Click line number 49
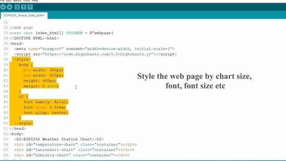Viewport: 286px width, 161px height. (5, 118)
